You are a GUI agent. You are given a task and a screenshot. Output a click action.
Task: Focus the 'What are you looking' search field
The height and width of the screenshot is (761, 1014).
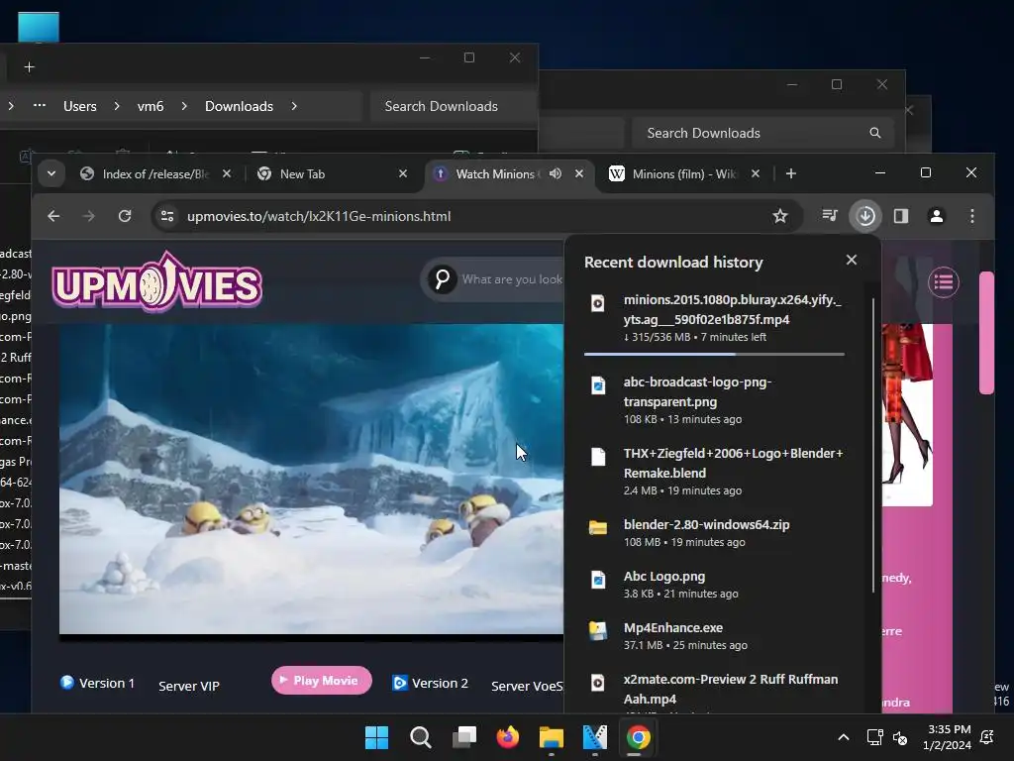pos(512,278)
